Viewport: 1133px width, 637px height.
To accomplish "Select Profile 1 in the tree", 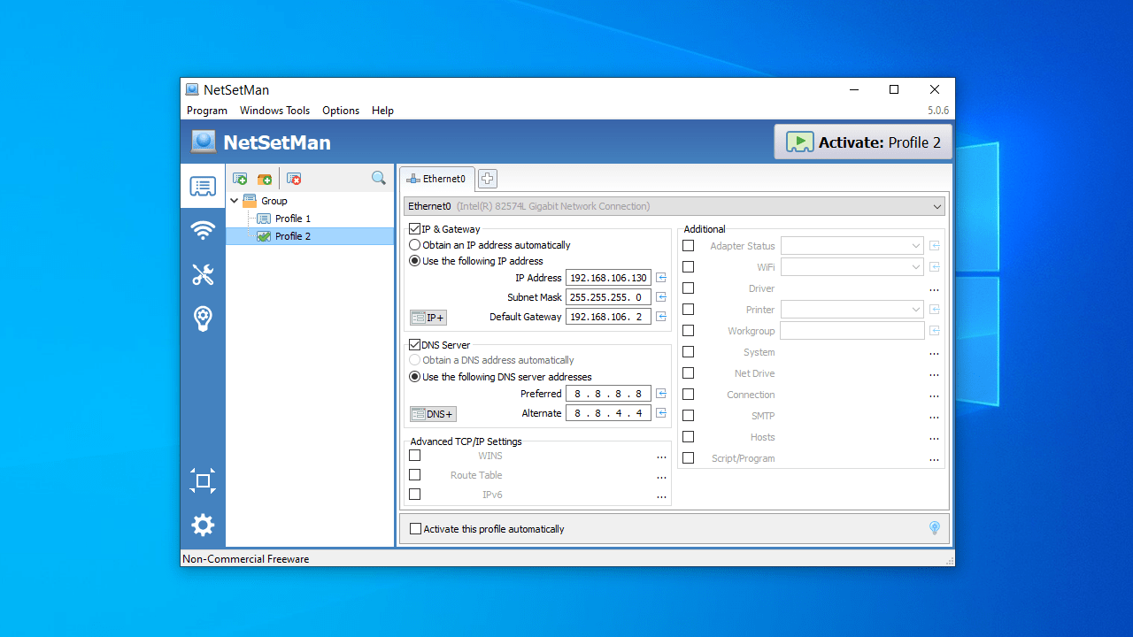I will tap(292, 219).
